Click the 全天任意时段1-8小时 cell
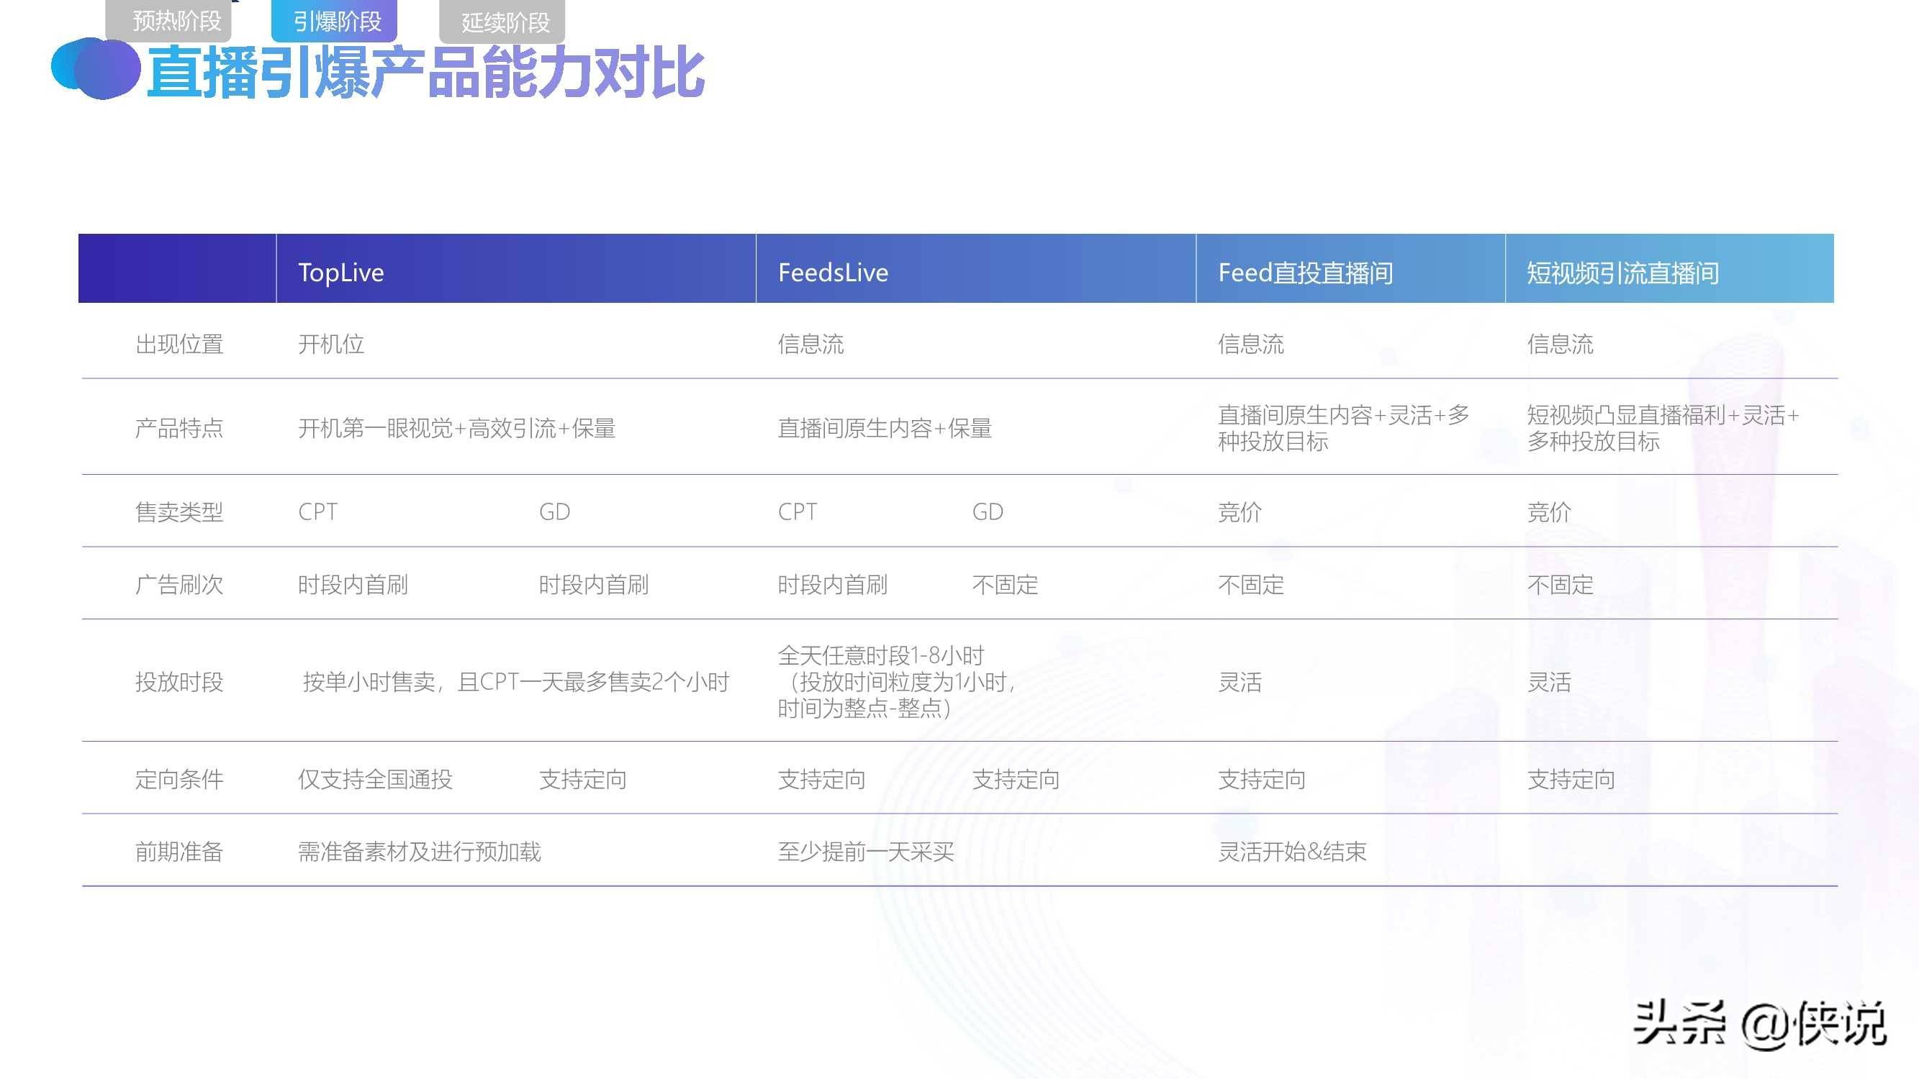The image size is (1919, 1079). pos(896,681)
